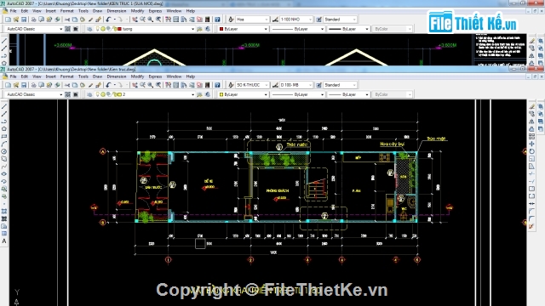Image resolution: width=545 pixels, height=306 pixels.
Task: Open Tools menu in KIEN TRUC 1 window
Action: tap(83, 11)
